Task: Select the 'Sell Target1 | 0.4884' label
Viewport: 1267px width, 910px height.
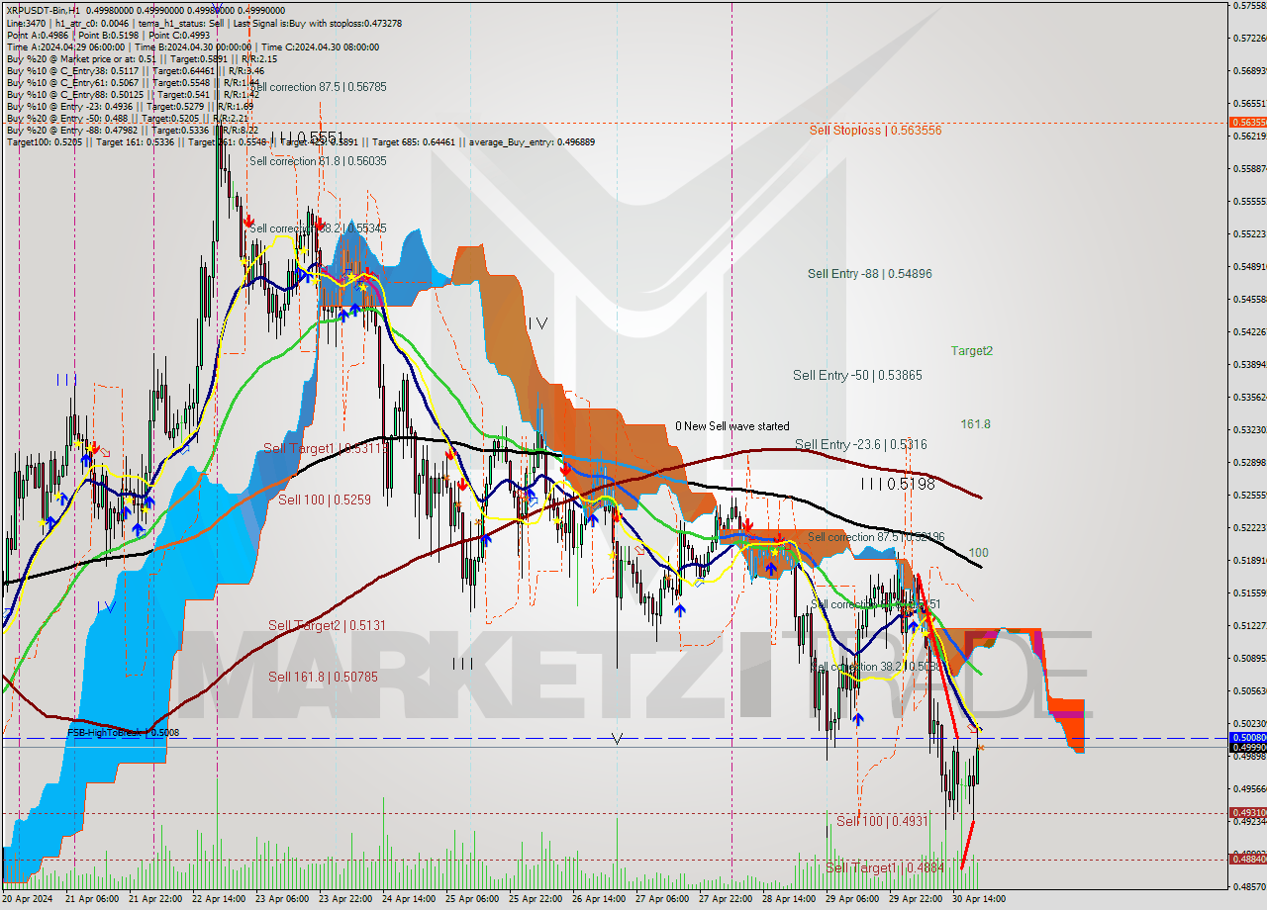Action: pos(885,867)
